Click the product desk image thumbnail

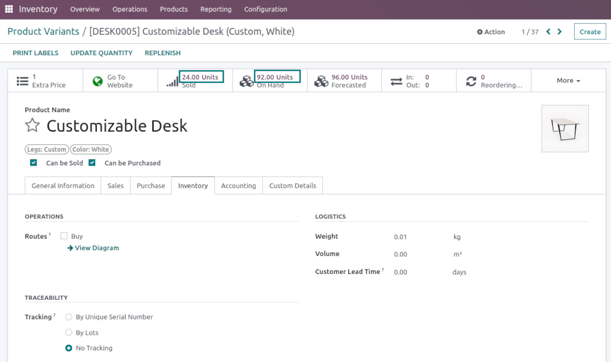click(565, 129)
